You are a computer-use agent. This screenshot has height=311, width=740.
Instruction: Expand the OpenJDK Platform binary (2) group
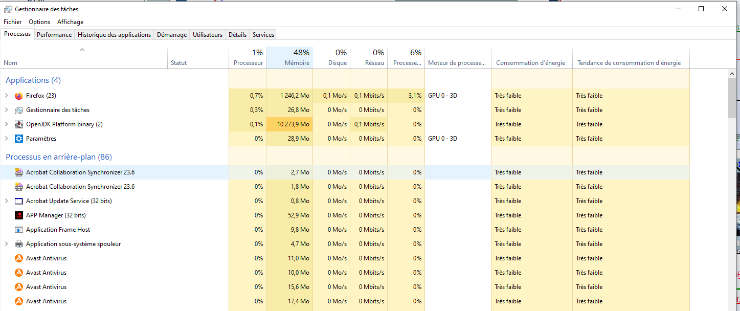point(7,124)
